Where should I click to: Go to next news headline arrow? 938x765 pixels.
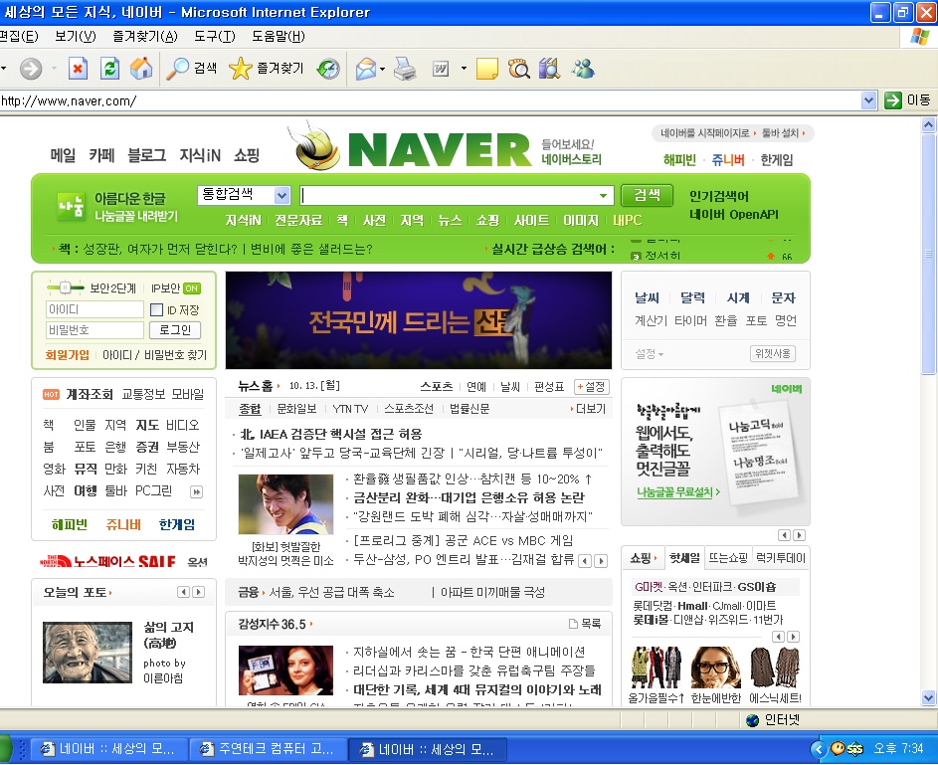click(x=601, y=561)
